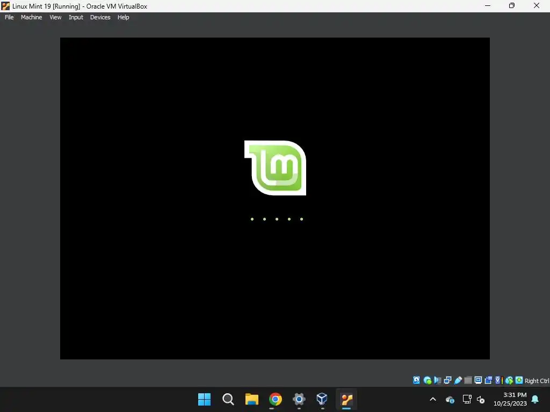Open VirtualBox Manager cube icon in the taskbar
This screenshot has width=550, height=412.
[322, 399]
